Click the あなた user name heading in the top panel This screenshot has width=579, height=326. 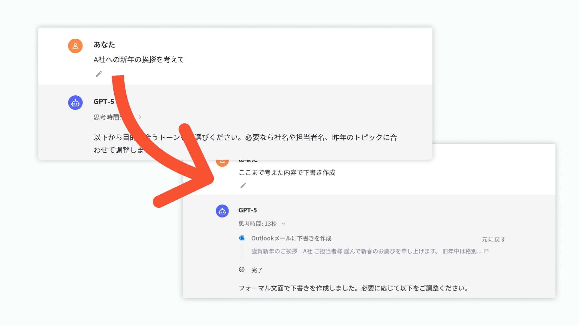coord(104,45)
